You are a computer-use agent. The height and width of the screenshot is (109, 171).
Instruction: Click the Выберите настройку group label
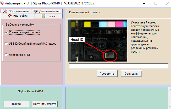pyautogui.click(x=20, y=25)
